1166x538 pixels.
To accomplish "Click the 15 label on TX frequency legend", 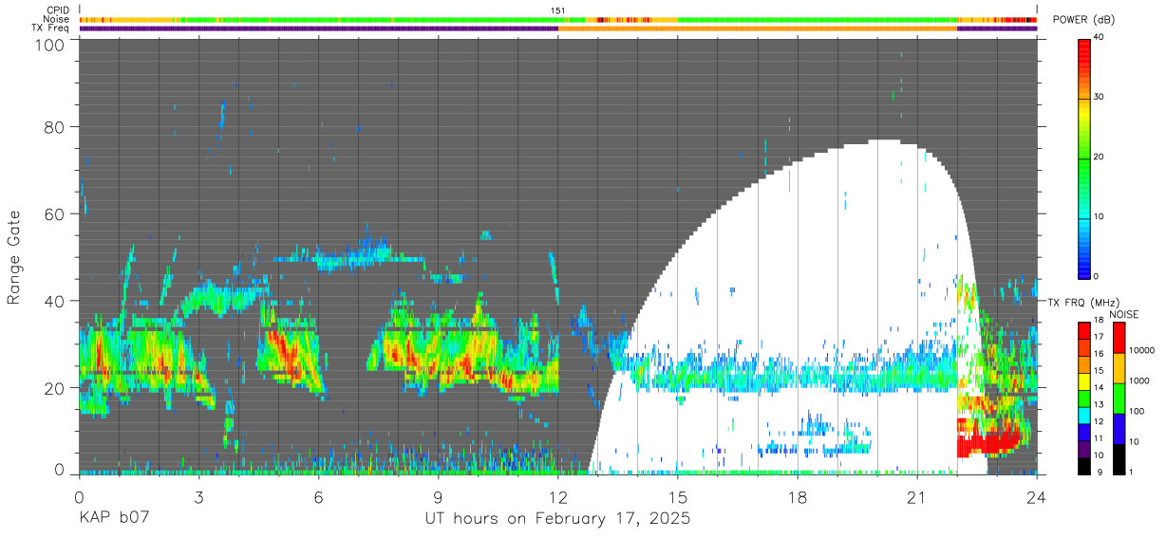I will point(1098,370).
